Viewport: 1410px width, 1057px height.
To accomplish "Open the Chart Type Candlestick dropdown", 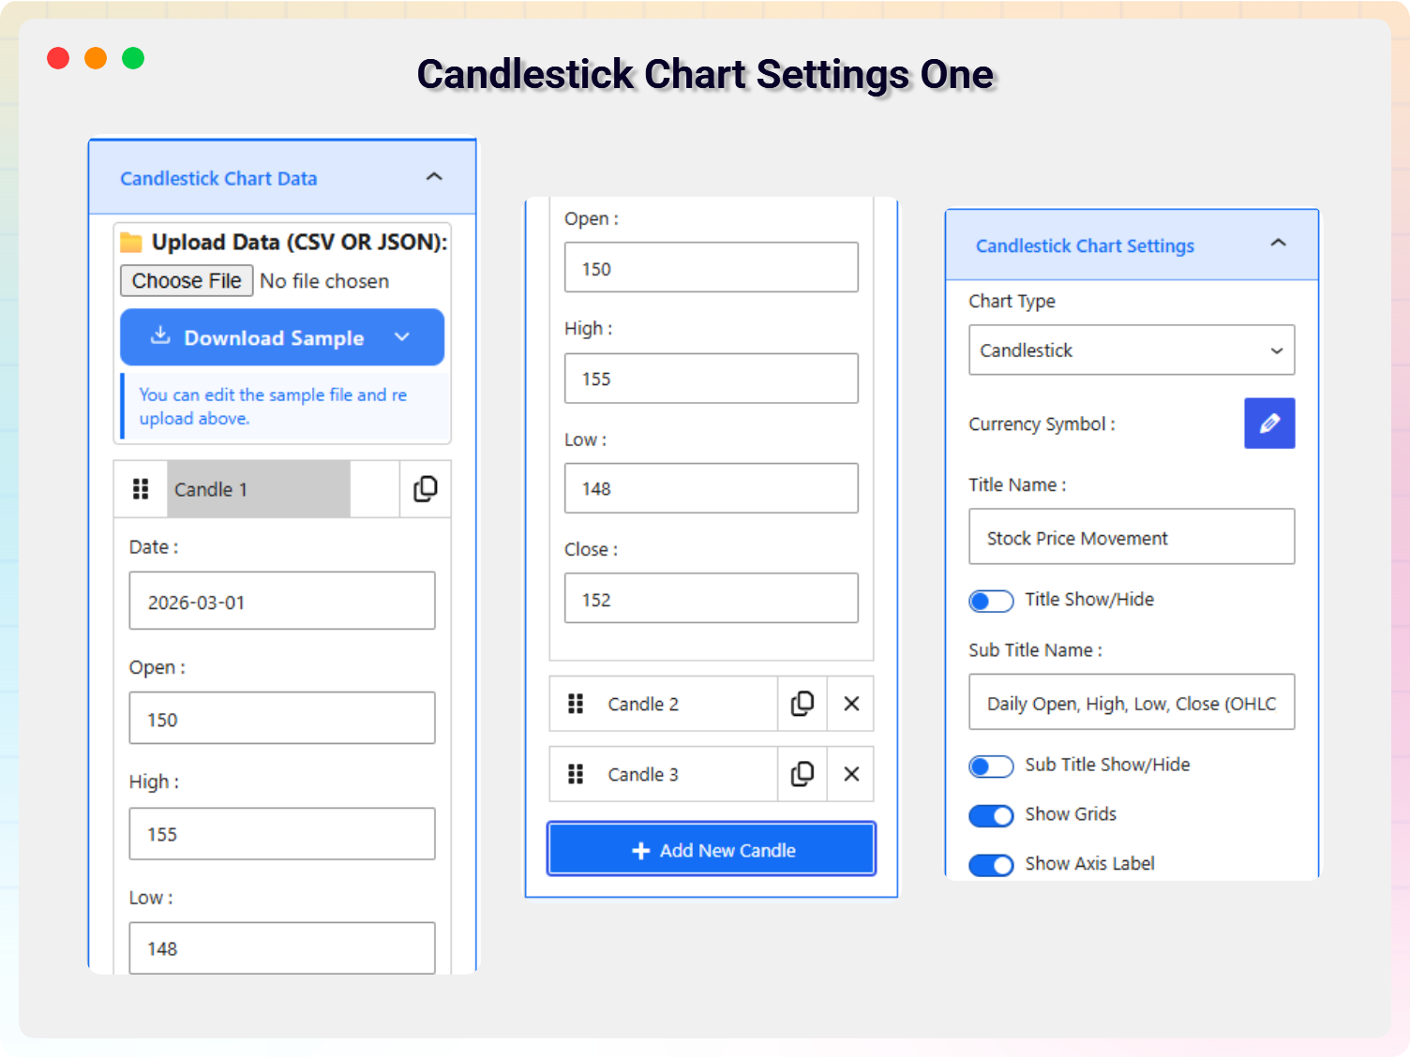I will [1132, 350].
